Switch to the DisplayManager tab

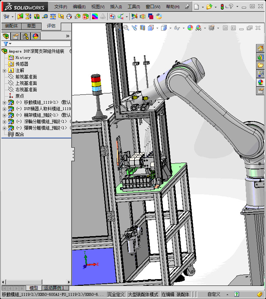[x=36, y=36]
